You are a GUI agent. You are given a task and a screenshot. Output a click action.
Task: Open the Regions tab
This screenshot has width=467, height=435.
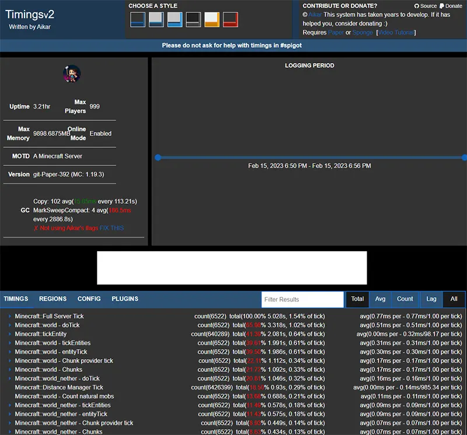53,299
